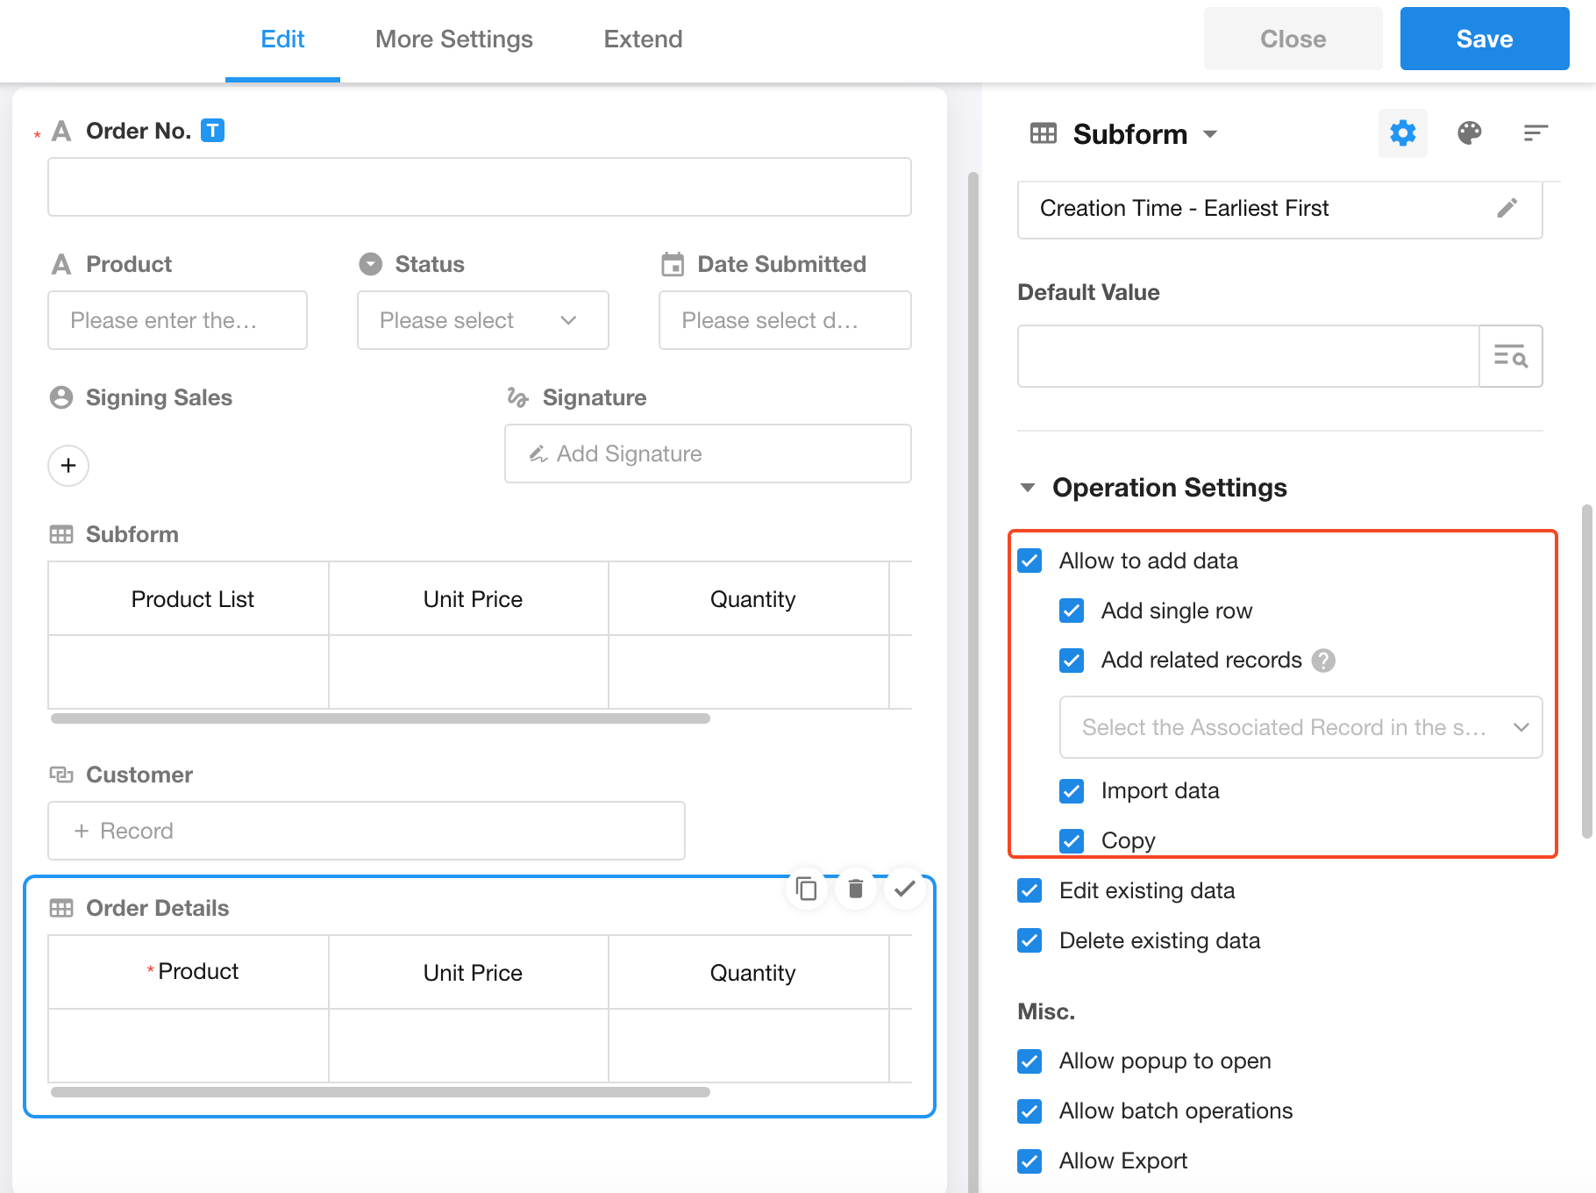The image size is (1596, 1193).
Task: Open the Extend tab
Action: [643, 39]
